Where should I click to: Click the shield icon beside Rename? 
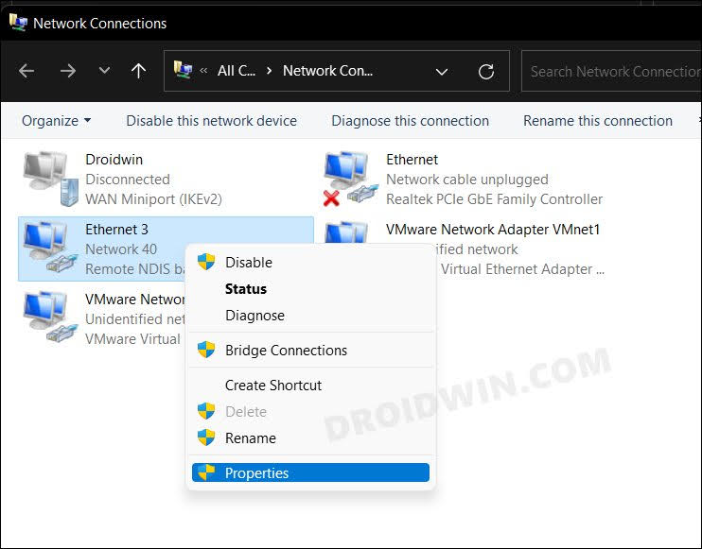[x=206, y=437]
